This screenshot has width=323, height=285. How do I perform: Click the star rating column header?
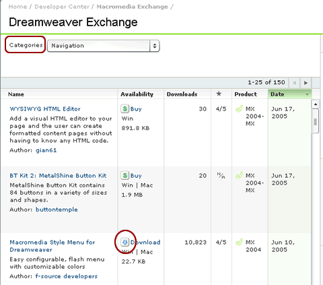coord(219,94)
